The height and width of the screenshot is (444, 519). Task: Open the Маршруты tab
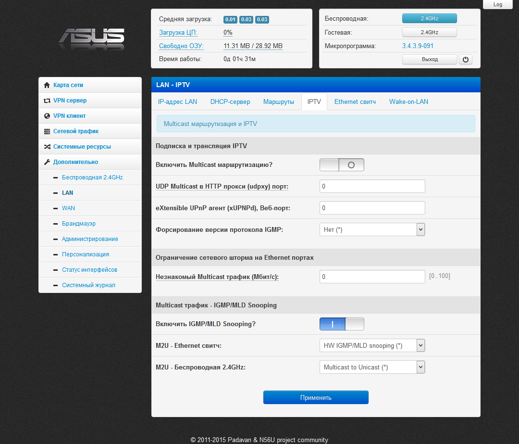point(279,101)
